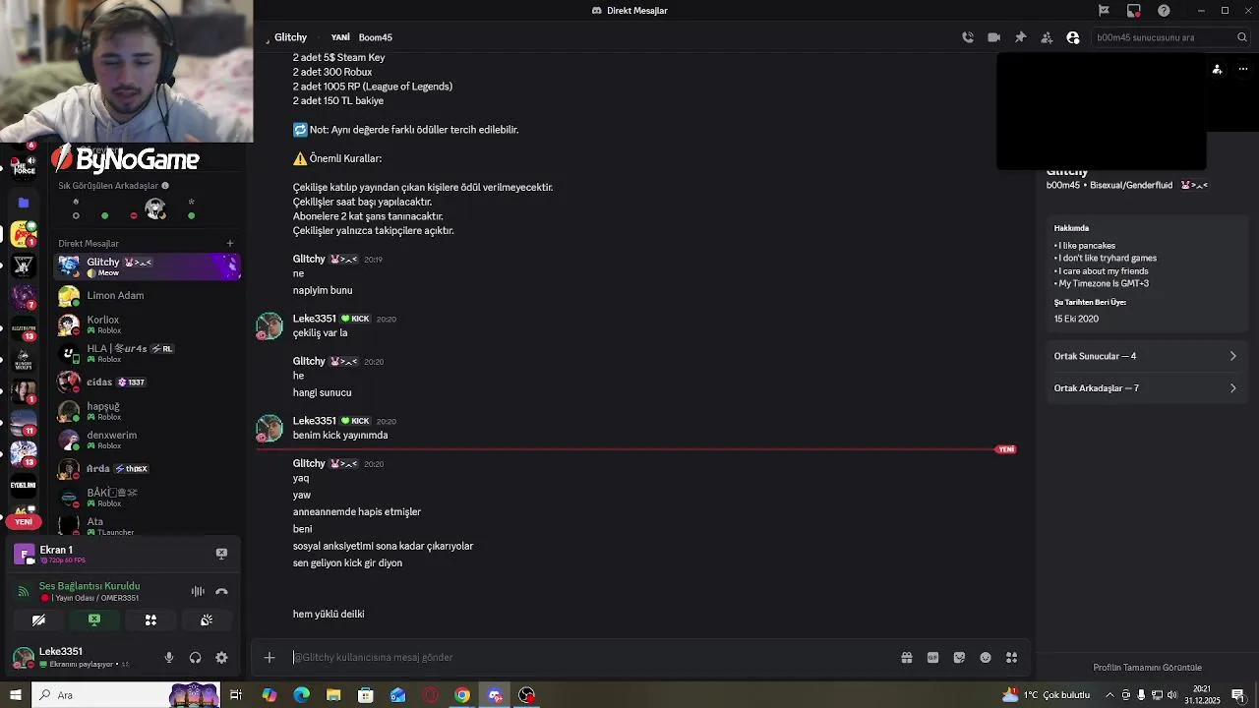Click Glitchy username above 'yaq' message
This screenshot has height=708, width=1259.
click(309, 463)
